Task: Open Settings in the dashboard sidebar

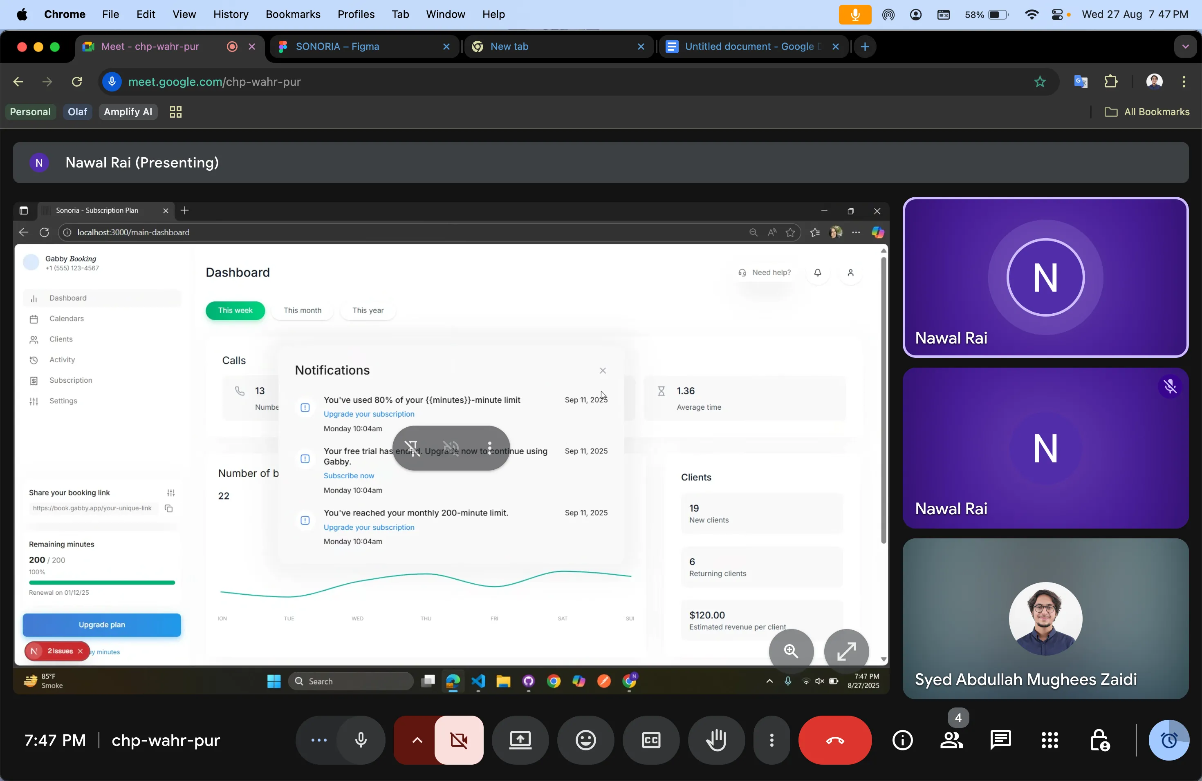Action: [63, 401]
